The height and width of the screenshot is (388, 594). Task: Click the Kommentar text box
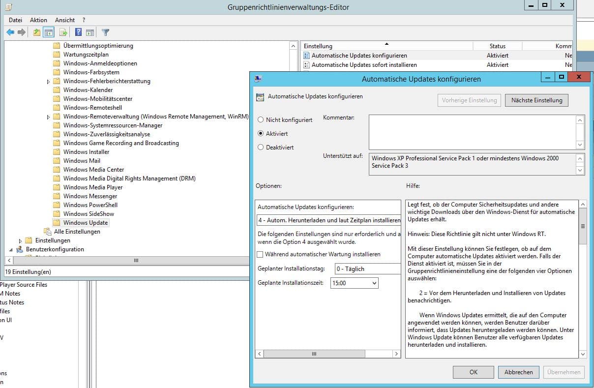[x=473, y=132]
